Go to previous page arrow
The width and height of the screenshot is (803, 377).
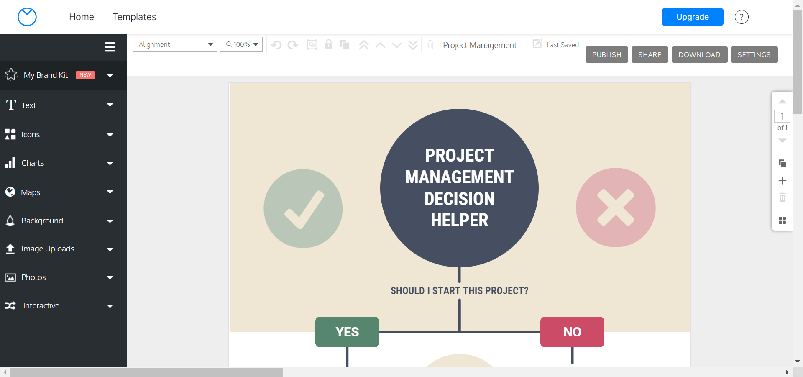click(x=783, y=102)
